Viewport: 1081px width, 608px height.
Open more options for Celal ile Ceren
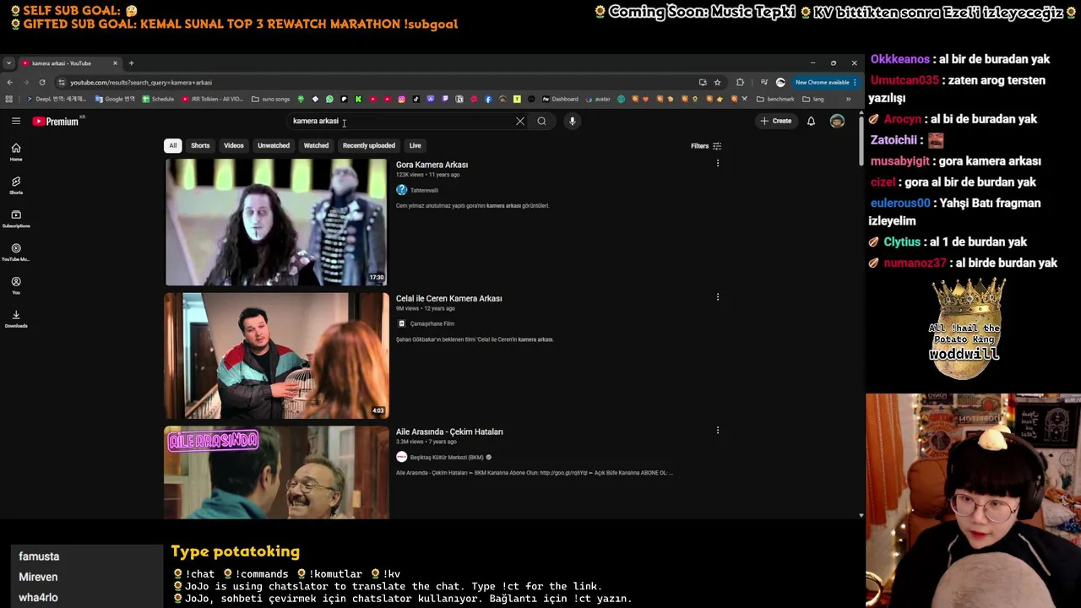(718, 296)
